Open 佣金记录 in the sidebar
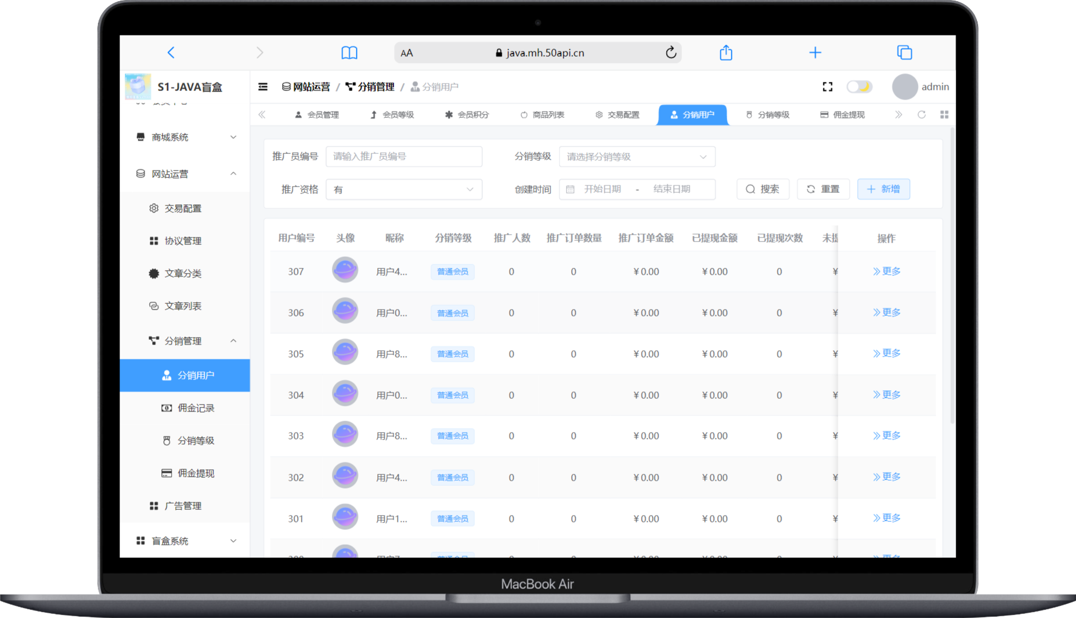Viewport: 1076px width, 618px height. pos(195,408)
